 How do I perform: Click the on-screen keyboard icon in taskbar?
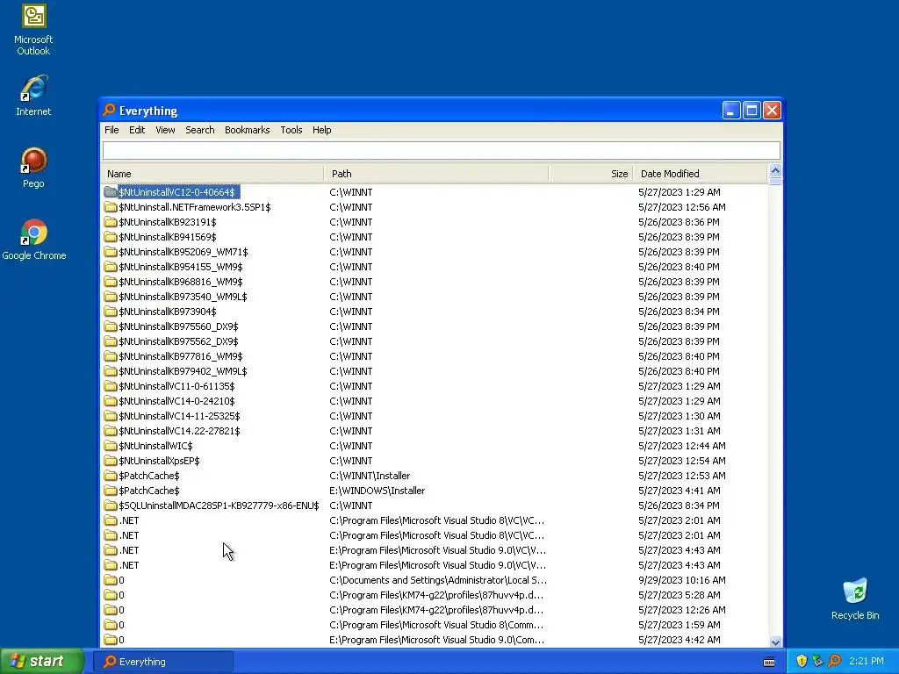(769, 662)
